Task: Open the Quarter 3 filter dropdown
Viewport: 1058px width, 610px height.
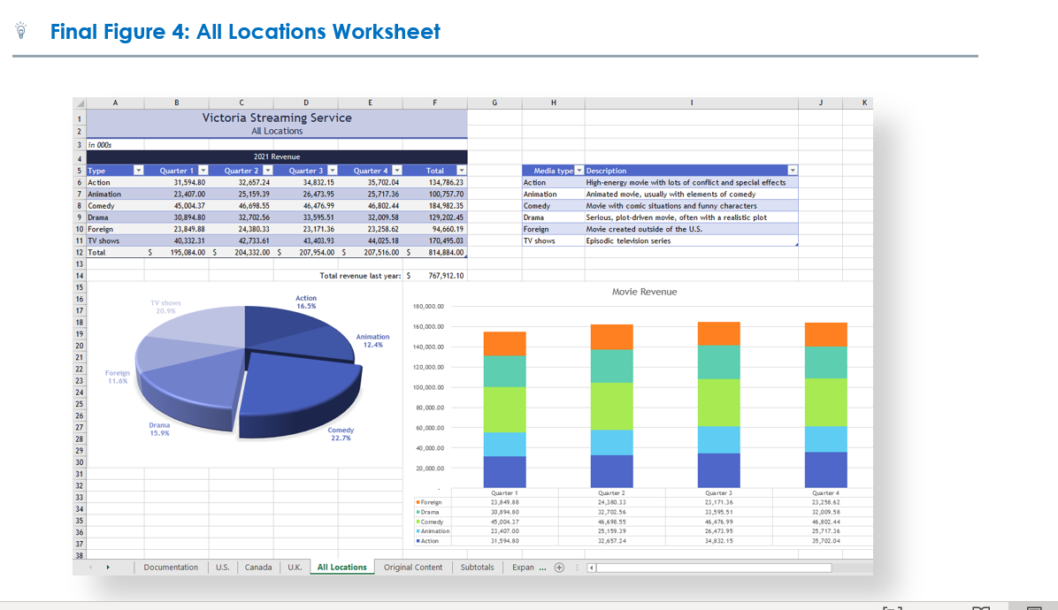Action: point(333,171)
